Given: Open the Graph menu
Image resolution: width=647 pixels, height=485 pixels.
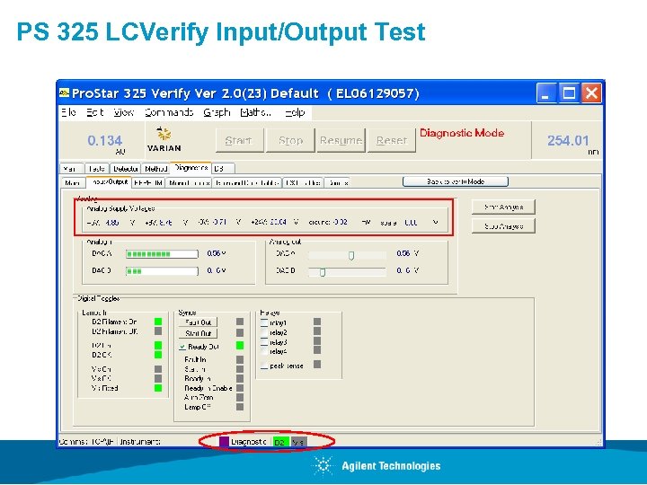Looking at the screenshot, I should (217, 112).
